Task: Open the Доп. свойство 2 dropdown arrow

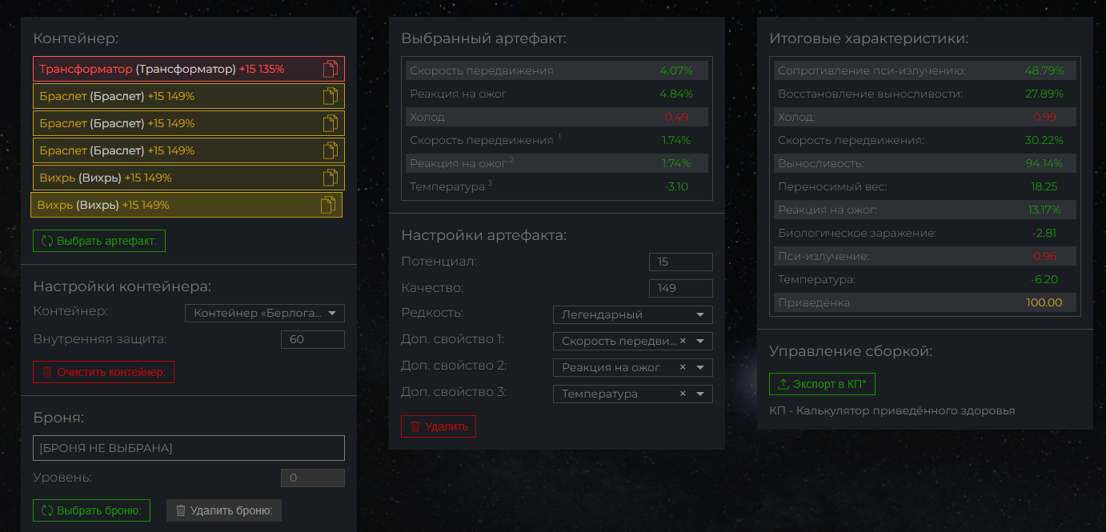Action: (700, 367)
